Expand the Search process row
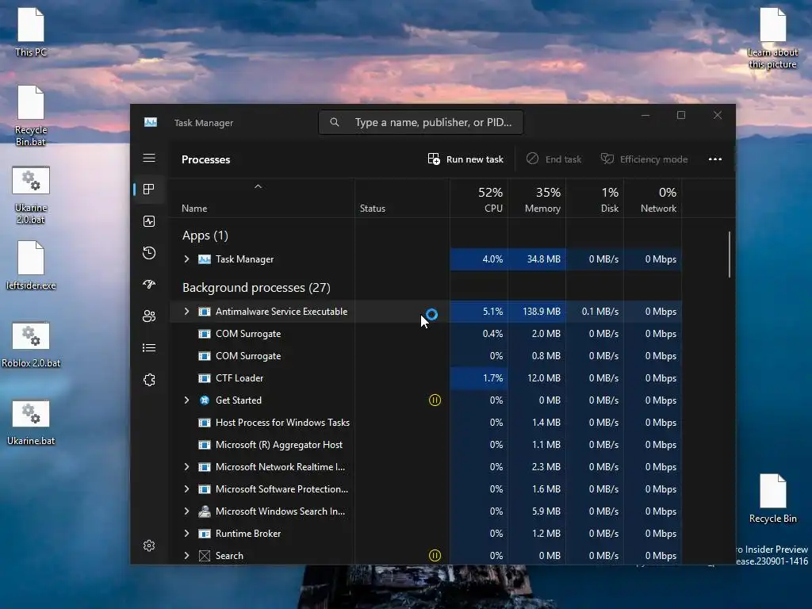The image size is (812, 609). pyautogui.click(x=186, y=556)
